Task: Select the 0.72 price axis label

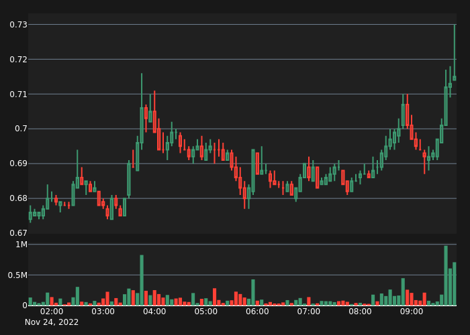Action: tap(18, 60)
